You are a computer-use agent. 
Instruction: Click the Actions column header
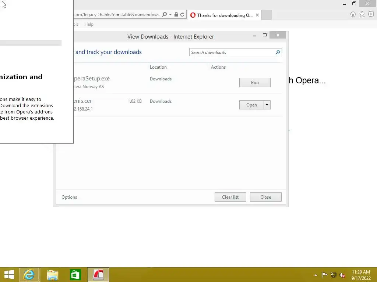(218, 67)
